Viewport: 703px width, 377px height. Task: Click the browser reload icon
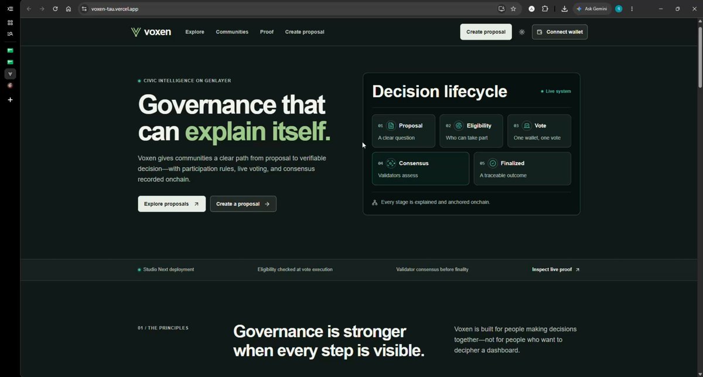55,9
